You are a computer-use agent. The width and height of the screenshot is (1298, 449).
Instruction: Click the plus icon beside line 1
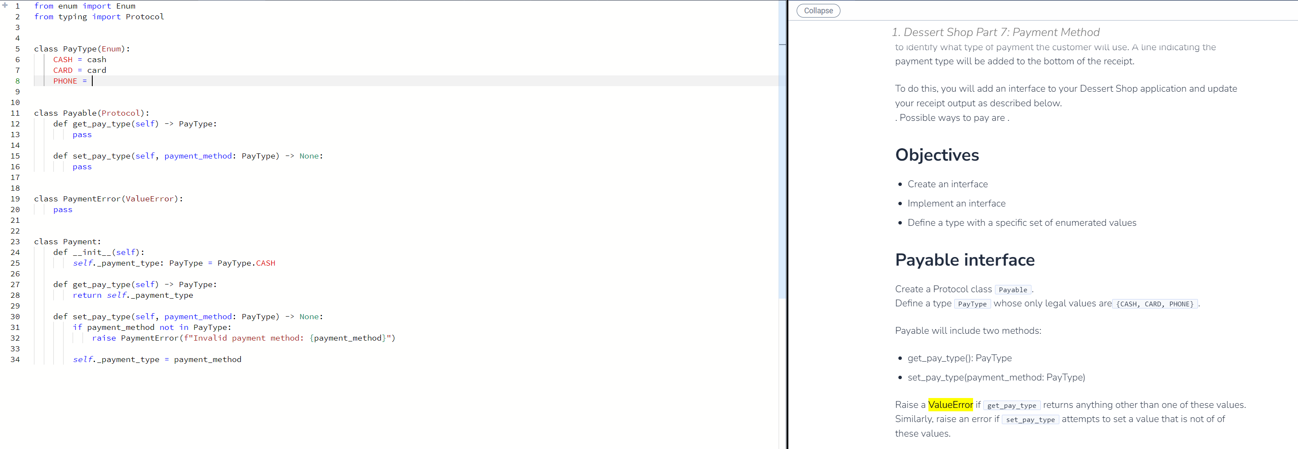(x=5, y=6)
